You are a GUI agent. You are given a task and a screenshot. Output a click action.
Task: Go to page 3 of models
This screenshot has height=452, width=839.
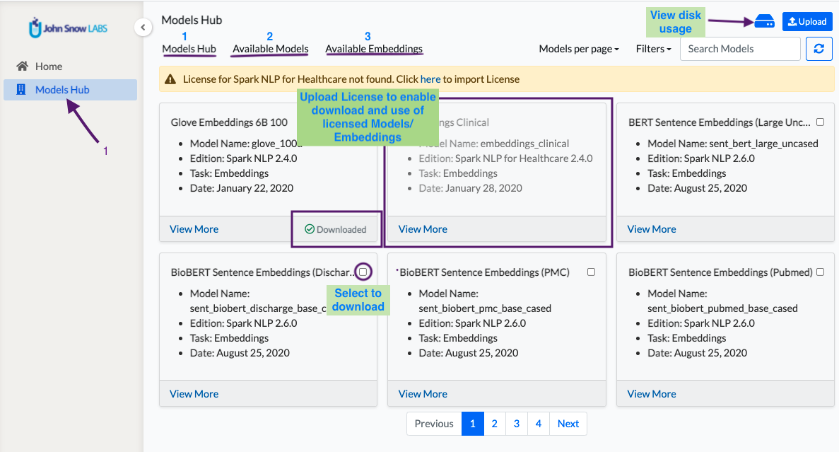pos(517,424)
